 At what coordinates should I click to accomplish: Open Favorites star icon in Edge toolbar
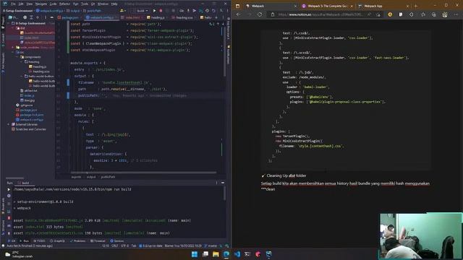pos(422,14)
